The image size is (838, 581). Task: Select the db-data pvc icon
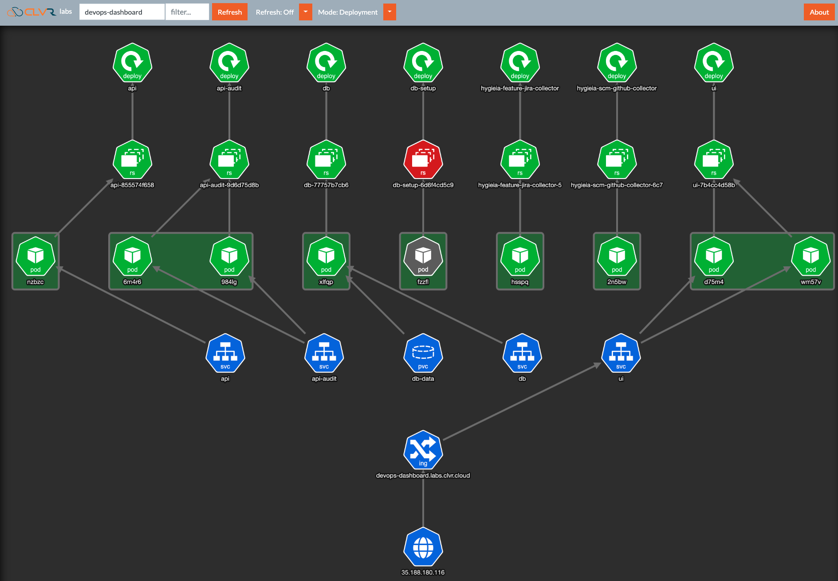[423, 353]
